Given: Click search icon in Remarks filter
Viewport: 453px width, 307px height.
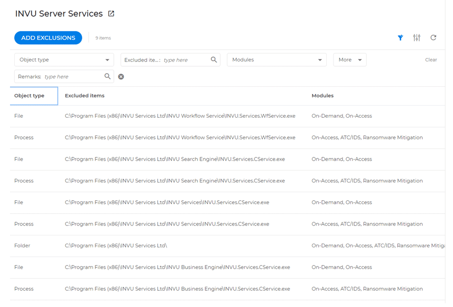Looking at the screenshot, I should [x=108, y=76].
